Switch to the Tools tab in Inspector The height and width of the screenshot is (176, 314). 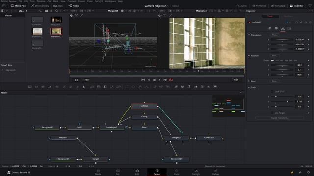270,16
